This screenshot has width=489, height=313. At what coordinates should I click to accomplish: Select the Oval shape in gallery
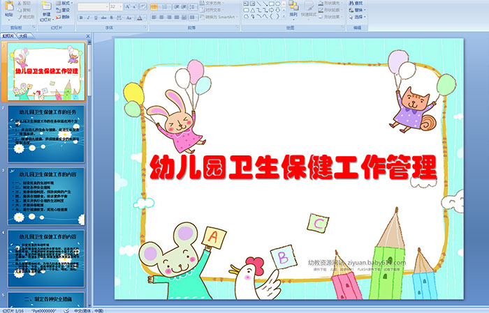[277, 3]
